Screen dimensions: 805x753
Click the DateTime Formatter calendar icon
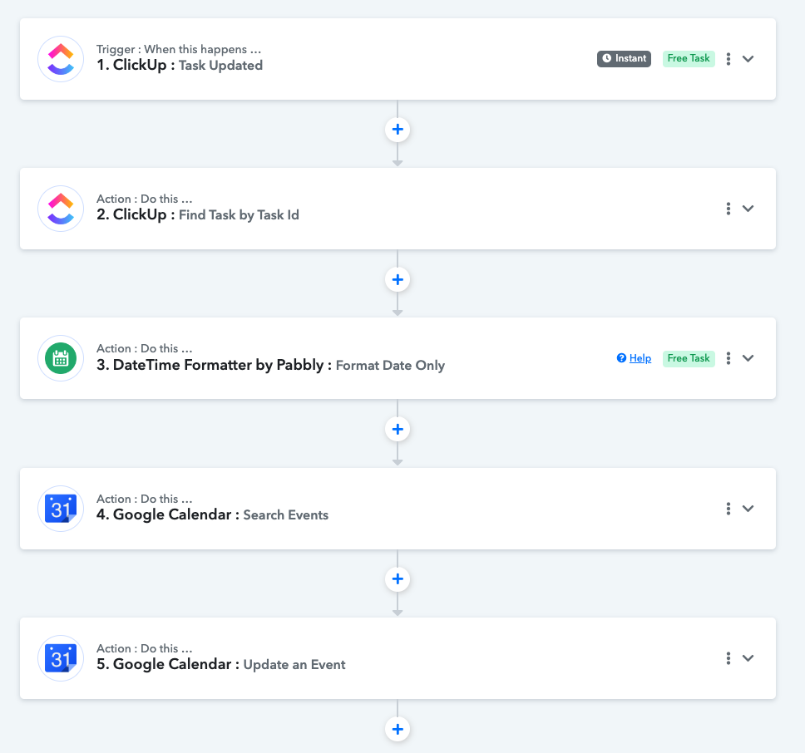point(61,358)
